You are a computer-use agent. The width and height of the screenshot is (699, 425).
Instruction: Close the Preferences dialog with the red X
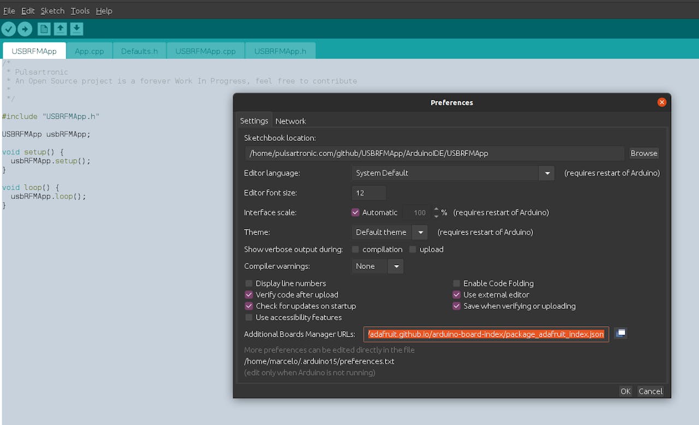(661, 102)
